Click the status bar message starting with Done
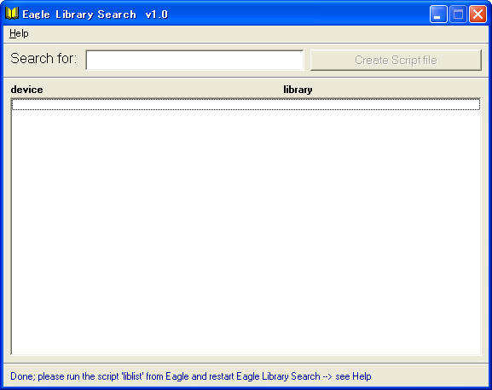 pos(191,376)
